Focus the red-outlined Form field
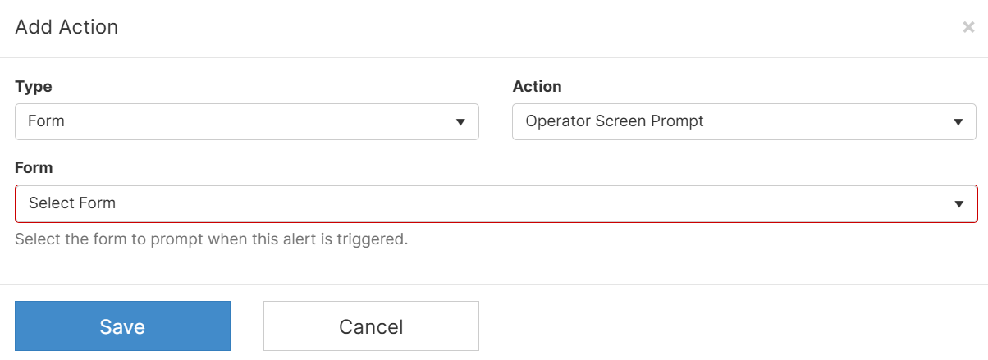 tap(496, 203)
